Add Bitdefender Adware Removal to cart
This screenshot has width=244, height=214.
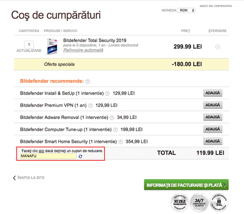click(x=213, y=117)
